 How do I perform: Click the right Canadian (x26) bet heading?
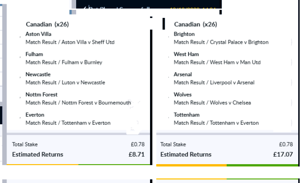196,24
